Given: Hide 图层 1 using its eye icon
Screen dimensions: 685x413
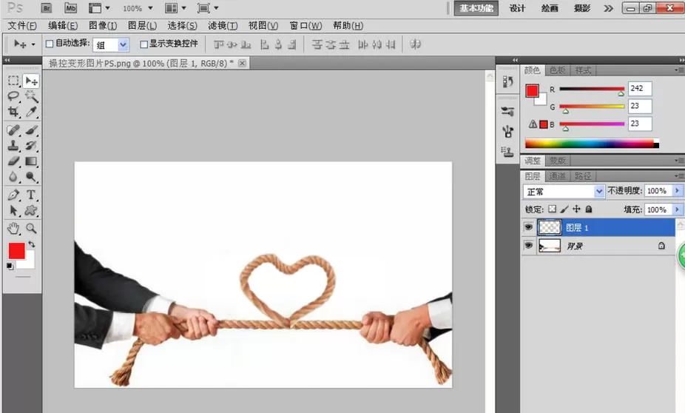Looking at the screenshot, I should point(529,227).
